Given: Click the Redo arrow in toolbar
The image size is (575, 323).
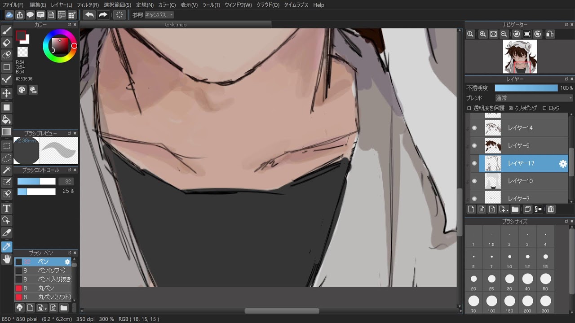Looking at the screenshot, I should [x=103, y=15].
